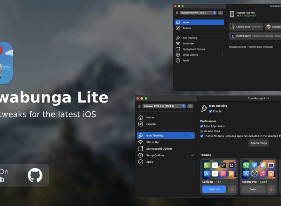Open the Huawei P30 Pro device dropdown, front window
281x206 pixels.
point(164,106)
